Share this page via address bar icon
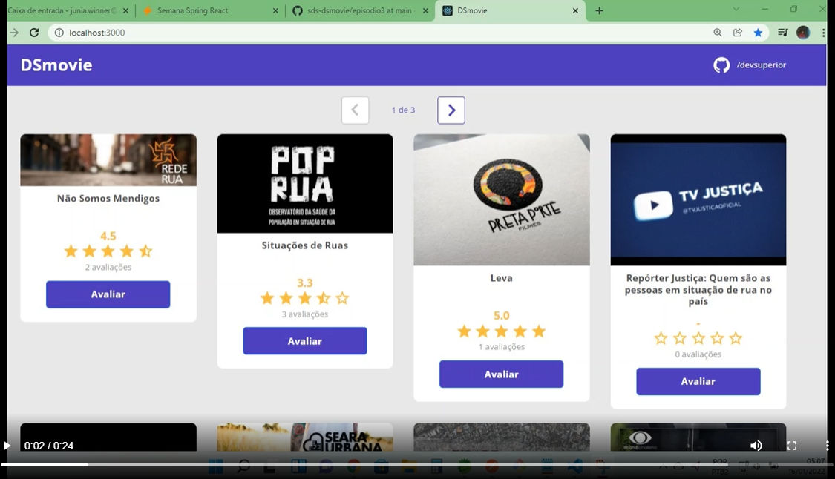This screenshot has width=835, height=479. [x=738, y=33]
